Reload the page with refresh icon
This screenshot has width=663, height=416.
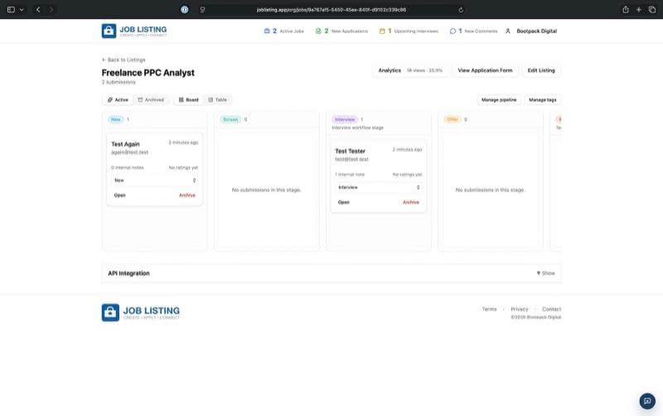coord(461,9)
